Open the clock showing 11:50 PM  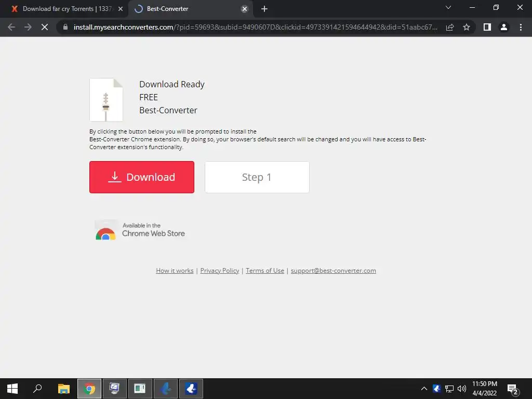[x=485, y=389]
